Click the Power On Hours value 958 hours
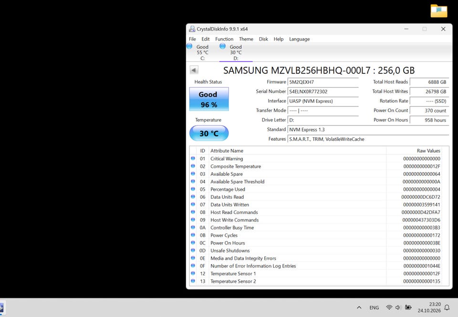Viewport: 458px width, 317px height. point(429,120)
